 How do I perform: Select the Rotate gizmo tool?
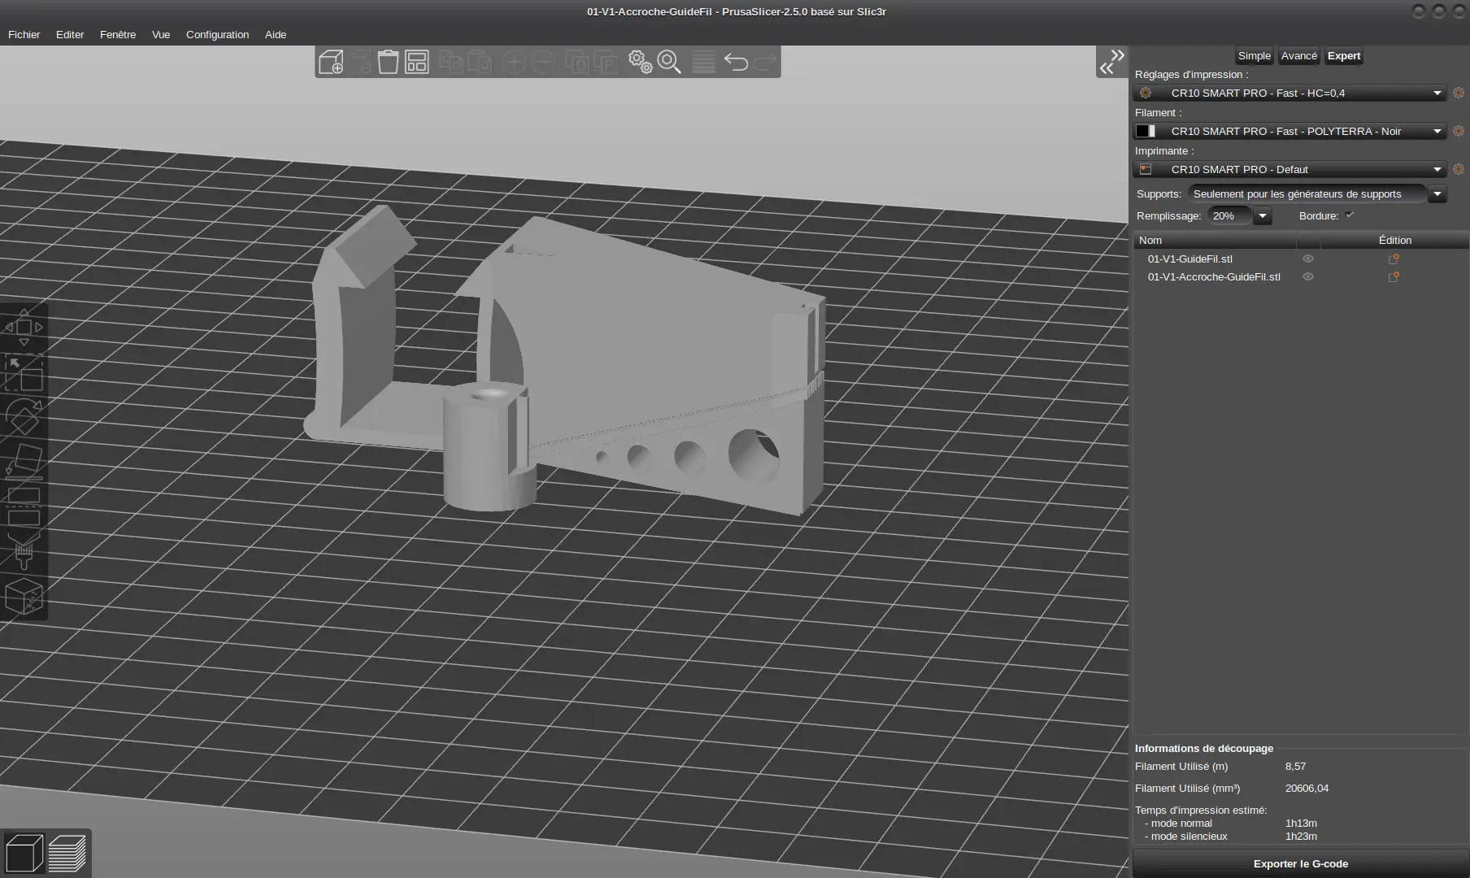coord(24,418)
